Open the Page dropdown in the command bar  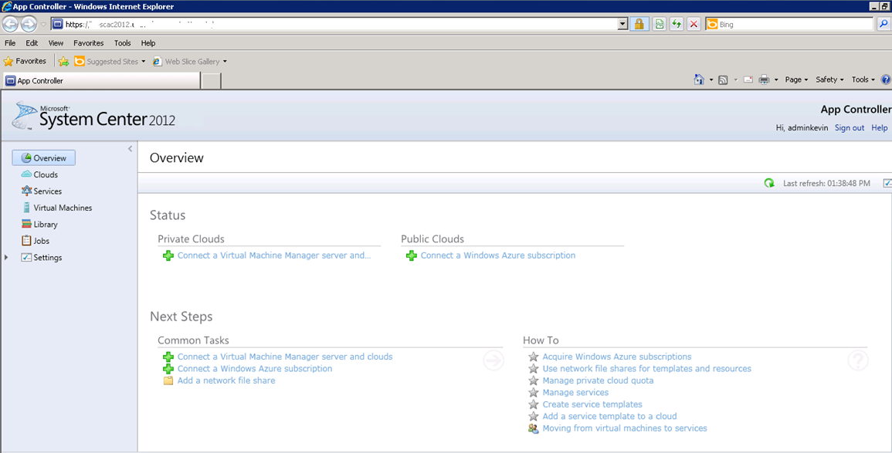(x=796, y=79)
